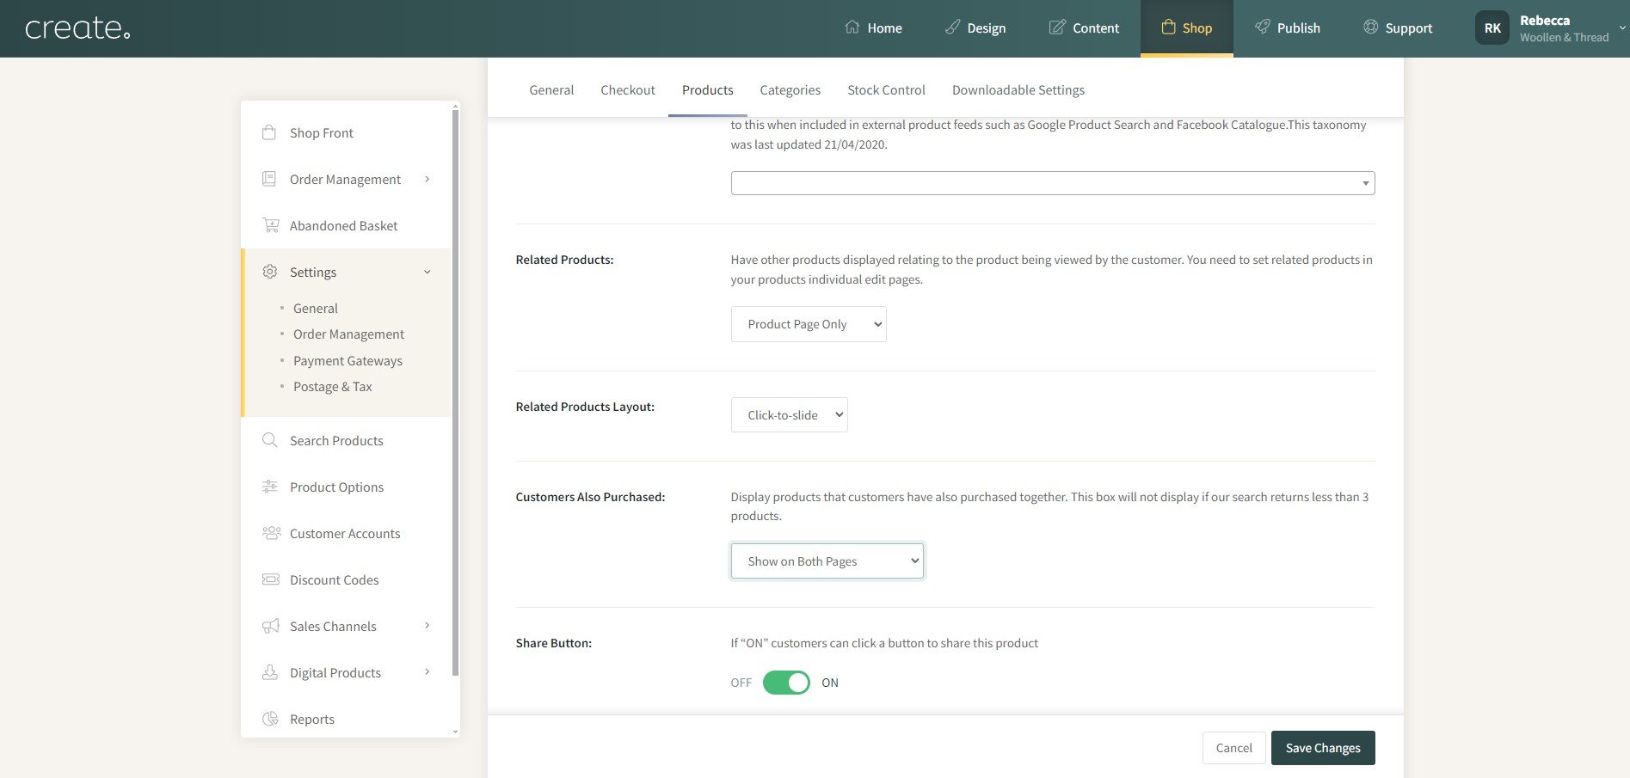Click the sidebar scroll-down arrow
This screenshot has height=778, width=1630.
pos(455,732)
